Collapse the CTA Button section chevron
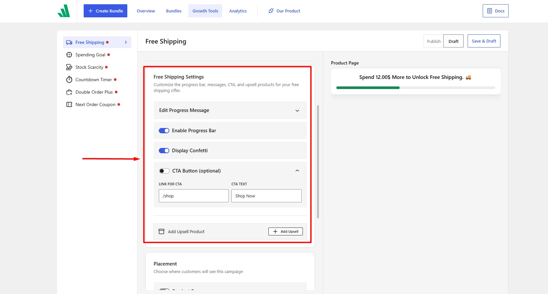Viewport: 548px width, 294px height. click(297, 171)
